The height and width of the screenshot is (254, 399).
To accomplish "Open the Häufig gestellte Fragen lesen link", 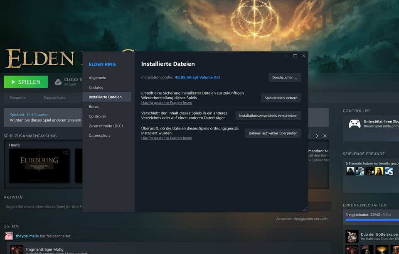I will [x=166, y=103].
